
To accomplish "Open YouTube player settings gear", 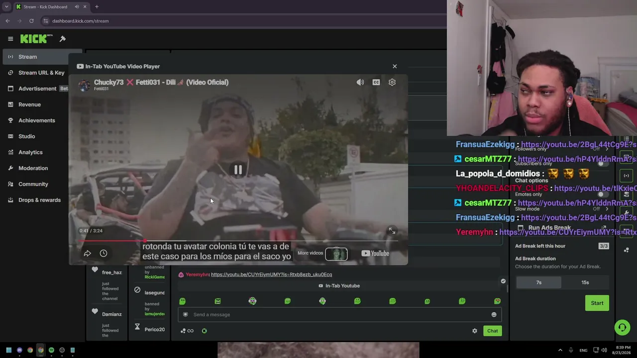I will (392, 83).
